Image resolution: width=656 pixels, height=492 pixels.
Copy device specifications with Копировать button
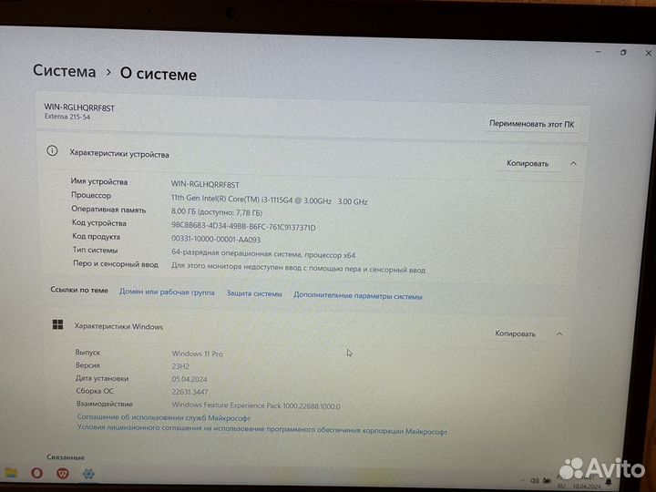point(528,163)
